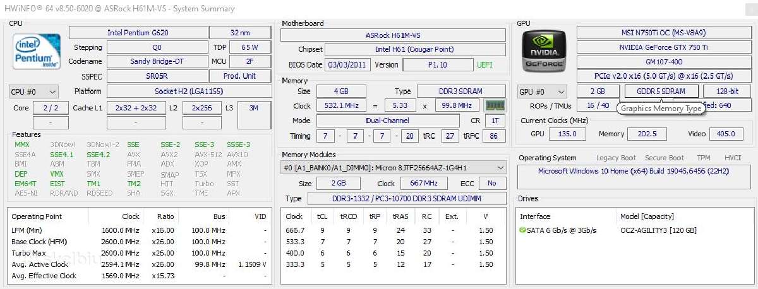This screenshot has width=758, height=289.
Task: Click the 2x32 + 2x32 L1 cache value
Action: click(x=136, y=108)
